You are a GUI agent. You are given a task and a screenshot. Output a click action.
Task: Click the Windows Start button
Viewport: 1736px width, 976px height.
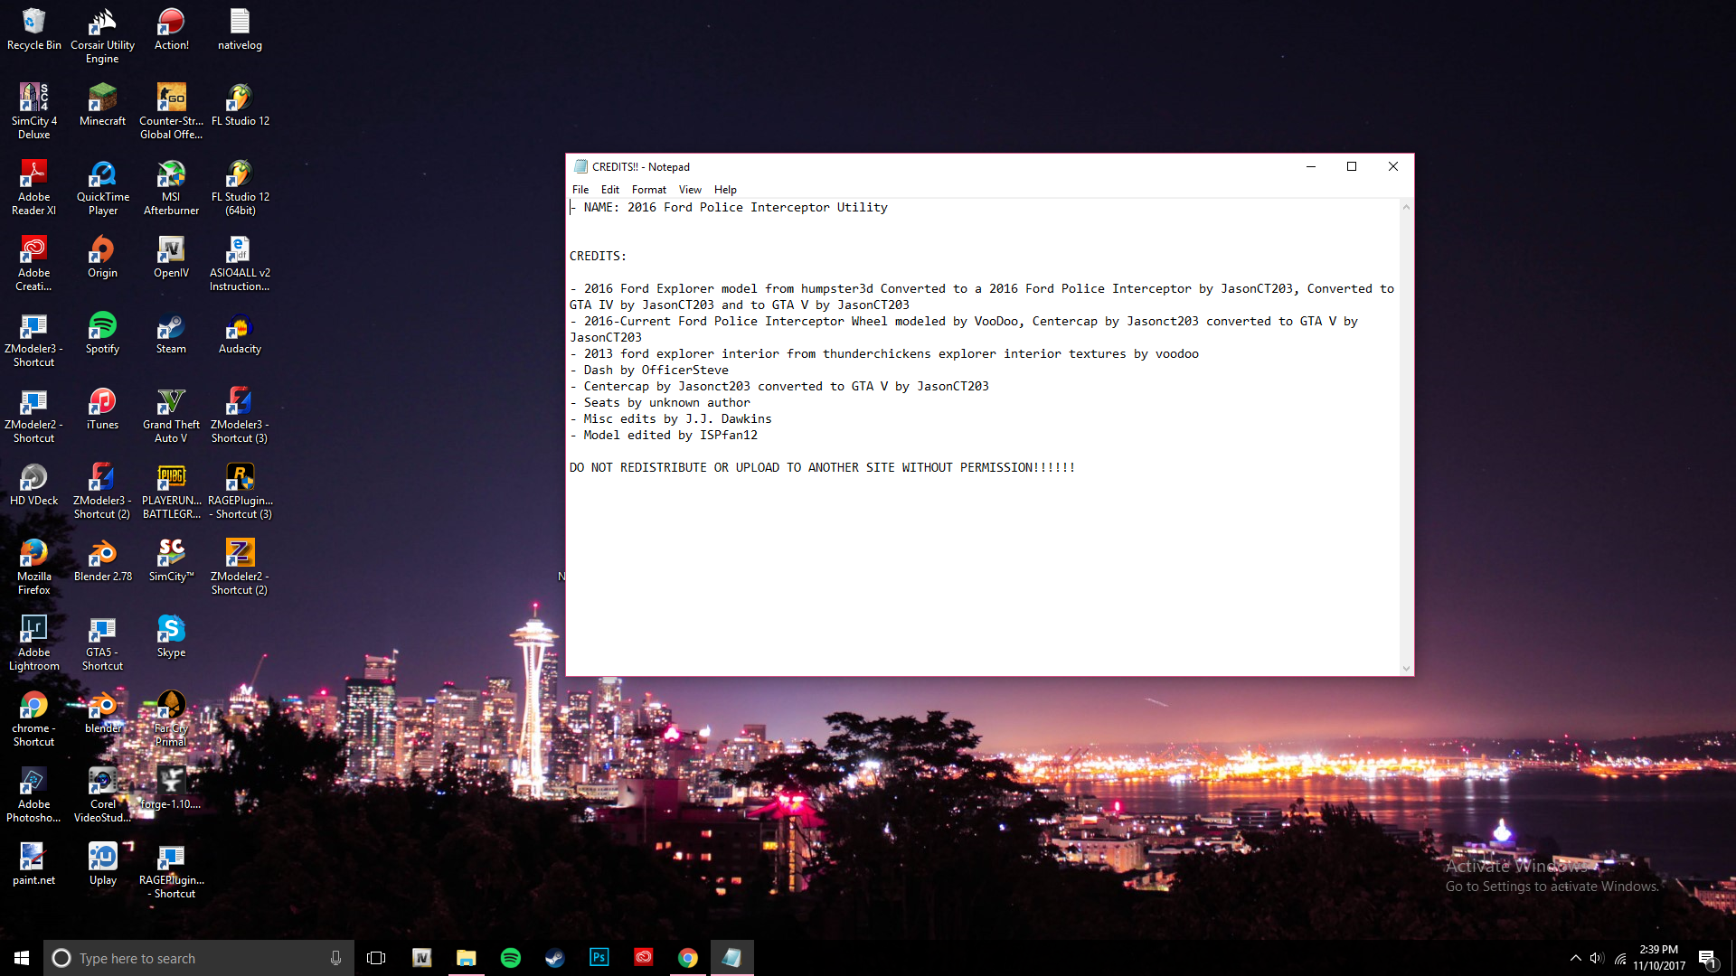[22, 958]
